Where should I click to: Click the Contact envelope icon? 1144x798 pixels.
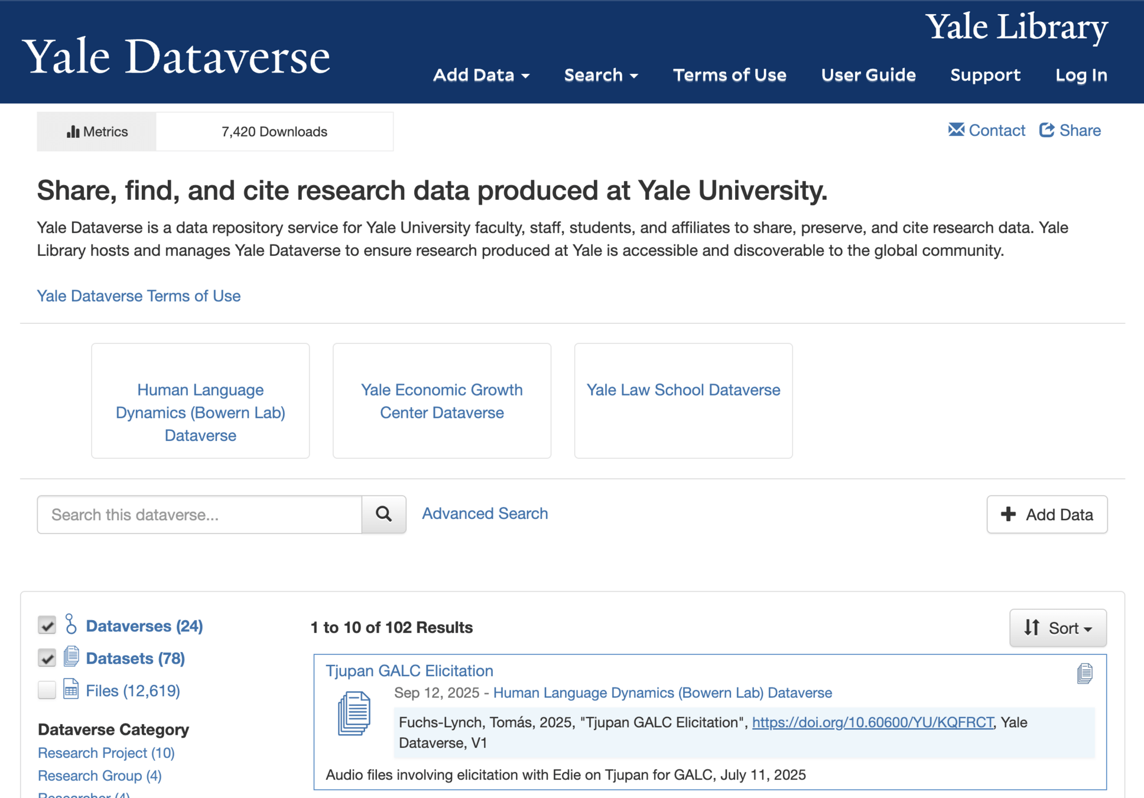pyautogui.click(x=955, y=129)
